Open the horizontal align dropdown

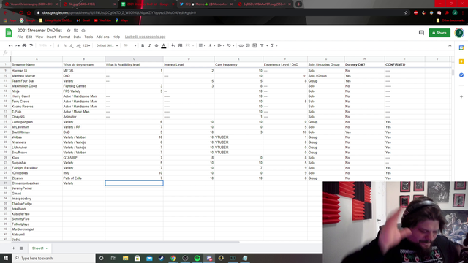coord(202,45)
